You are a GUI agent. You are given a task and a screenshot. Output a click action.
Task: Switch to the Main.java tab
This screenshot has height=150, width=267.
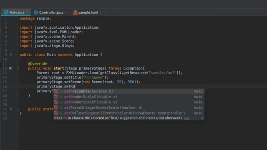16,12
